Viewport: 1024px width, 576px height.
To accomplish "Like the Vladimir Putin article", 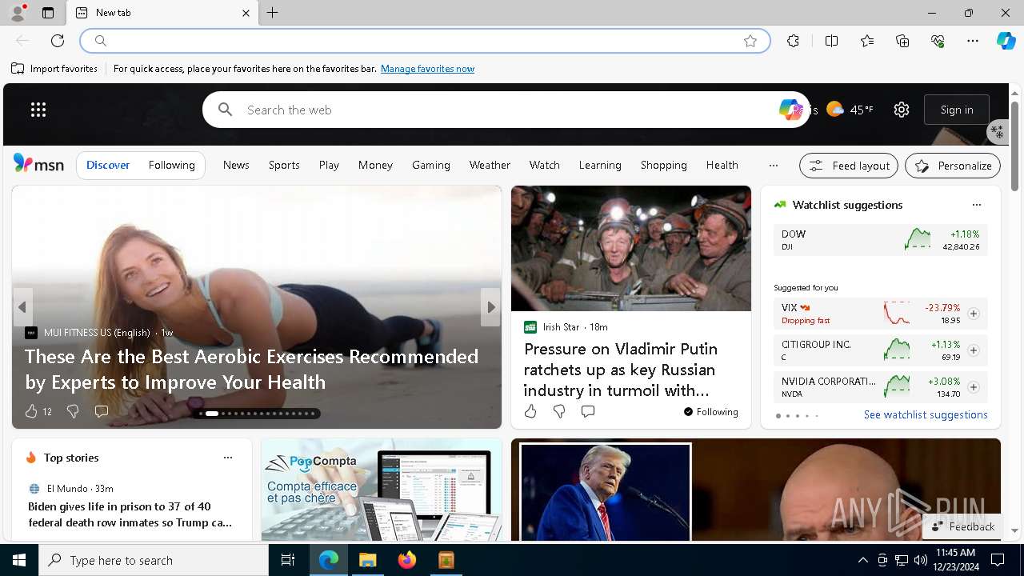I will pos(530,411).
